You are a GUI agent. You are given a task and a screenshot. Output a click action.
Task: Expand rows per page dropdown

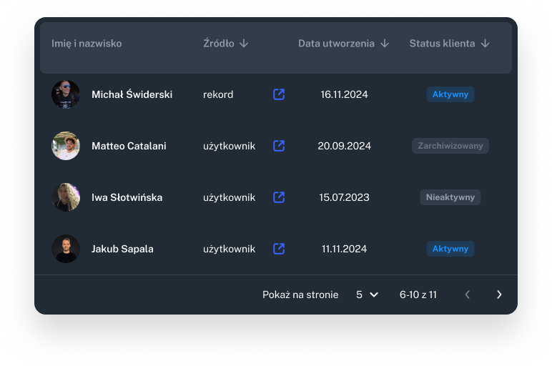(x=367, y=295)
